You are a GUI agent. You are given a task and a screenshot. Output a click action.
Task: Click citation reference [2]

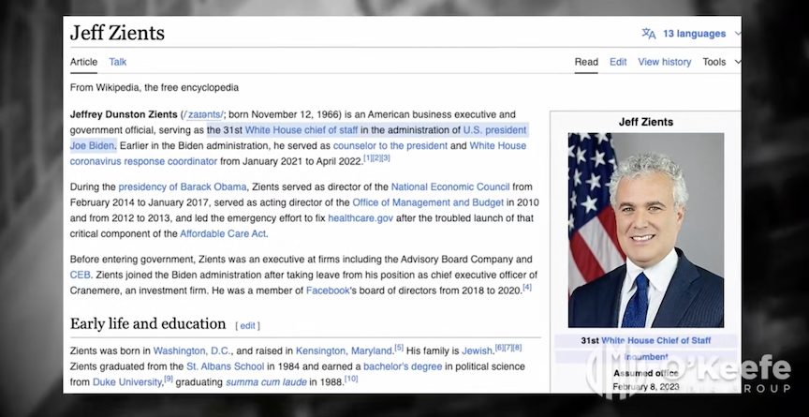click(x=376, y=158)
